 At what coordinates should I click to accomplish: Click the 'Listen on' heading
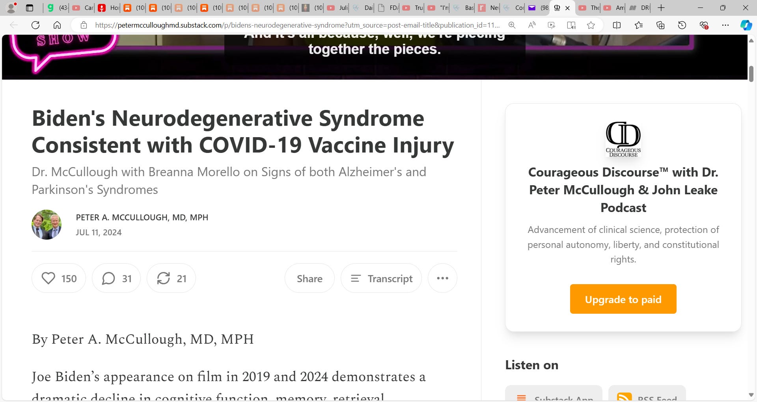(x=531, y=365)
